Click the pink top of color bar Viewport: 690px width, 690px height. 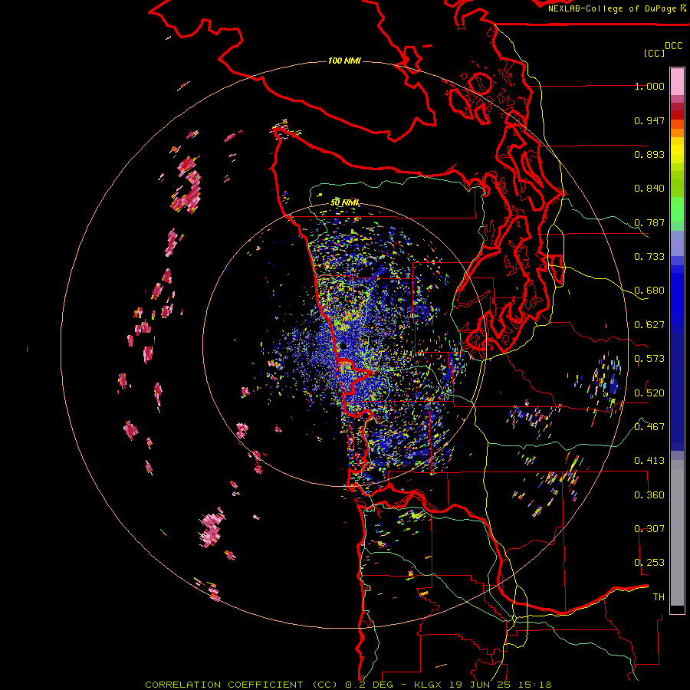(x=677, y=81)
